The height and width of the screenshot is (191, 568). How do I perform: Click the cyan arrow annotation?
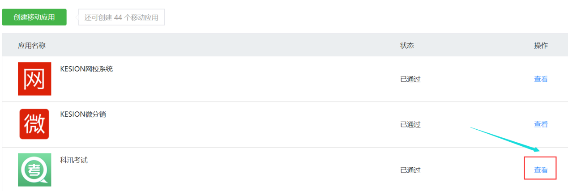pyautogui.click(x=505, y=139)
